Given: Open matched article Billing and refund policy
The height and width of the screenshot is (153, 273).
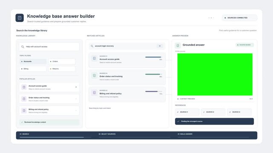Looking at the screenshot, I should [x=127, y=94].
